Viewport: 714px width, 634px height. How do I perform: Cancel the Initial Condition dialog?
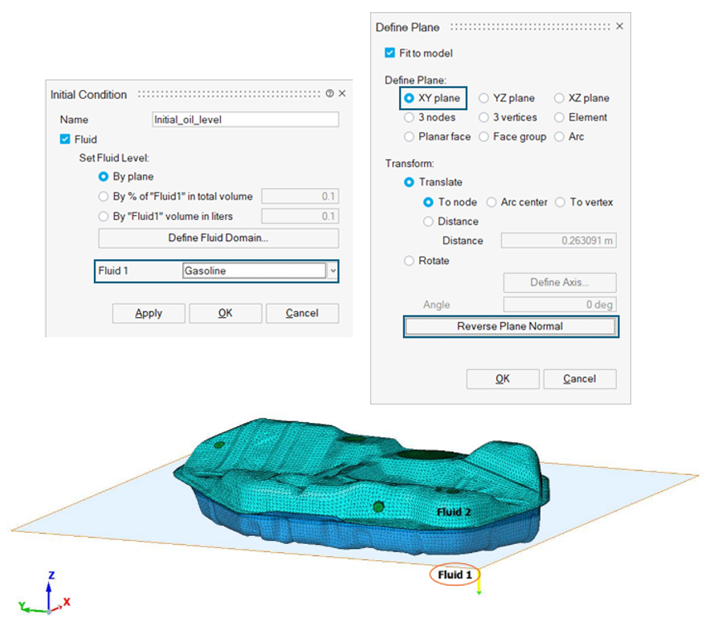(x=302, y=314)
